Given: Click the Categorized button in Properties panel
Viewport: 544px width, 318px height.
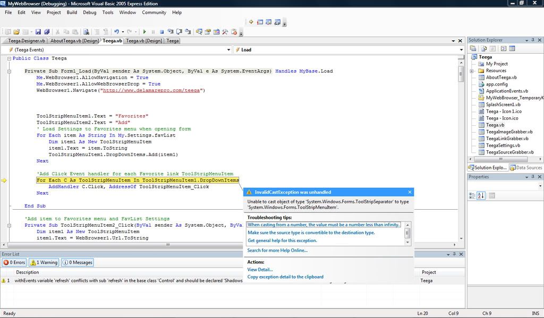Looking at the screenshot, I should [x=472, y=195].
